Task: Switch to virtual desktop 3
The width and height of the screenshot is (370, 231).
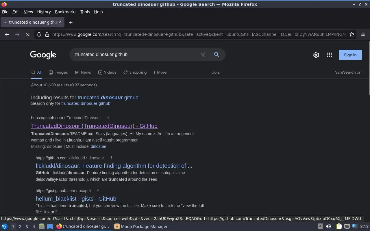Action: [x=27, y=227]
